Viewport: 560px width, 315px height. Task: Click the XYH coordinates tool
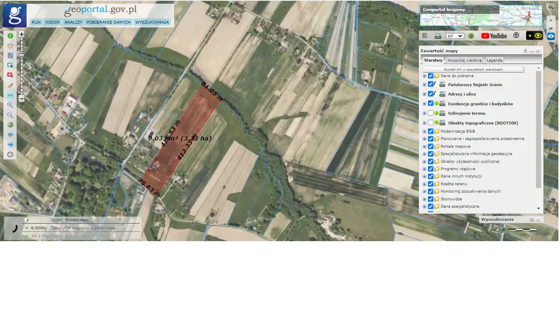[10, 95]
